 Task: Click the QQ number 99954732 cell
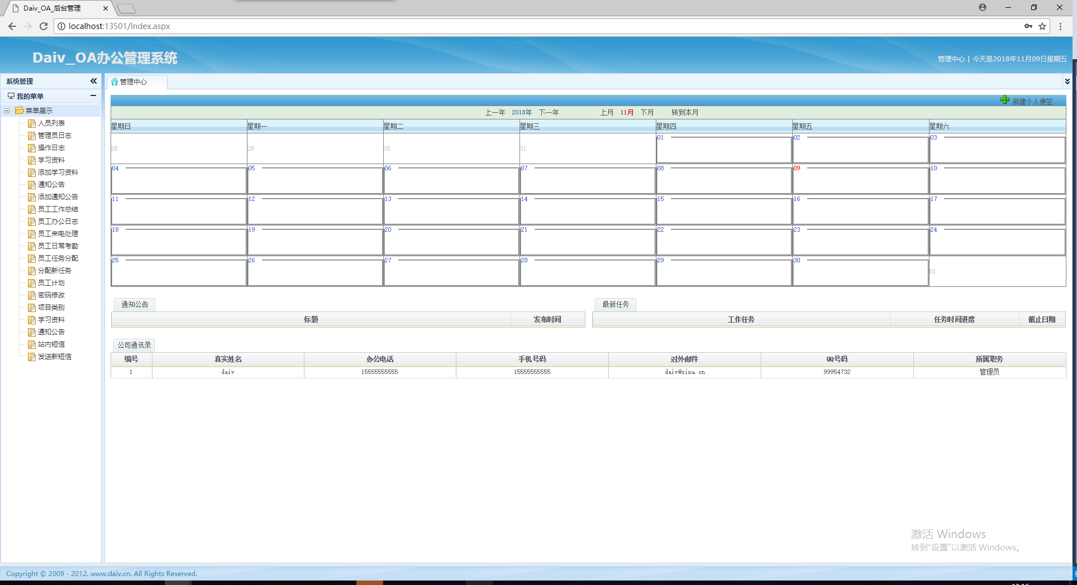837,372
